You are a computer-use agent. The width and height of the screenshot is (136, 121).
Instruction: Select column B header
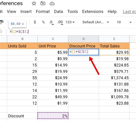(22, 39)
